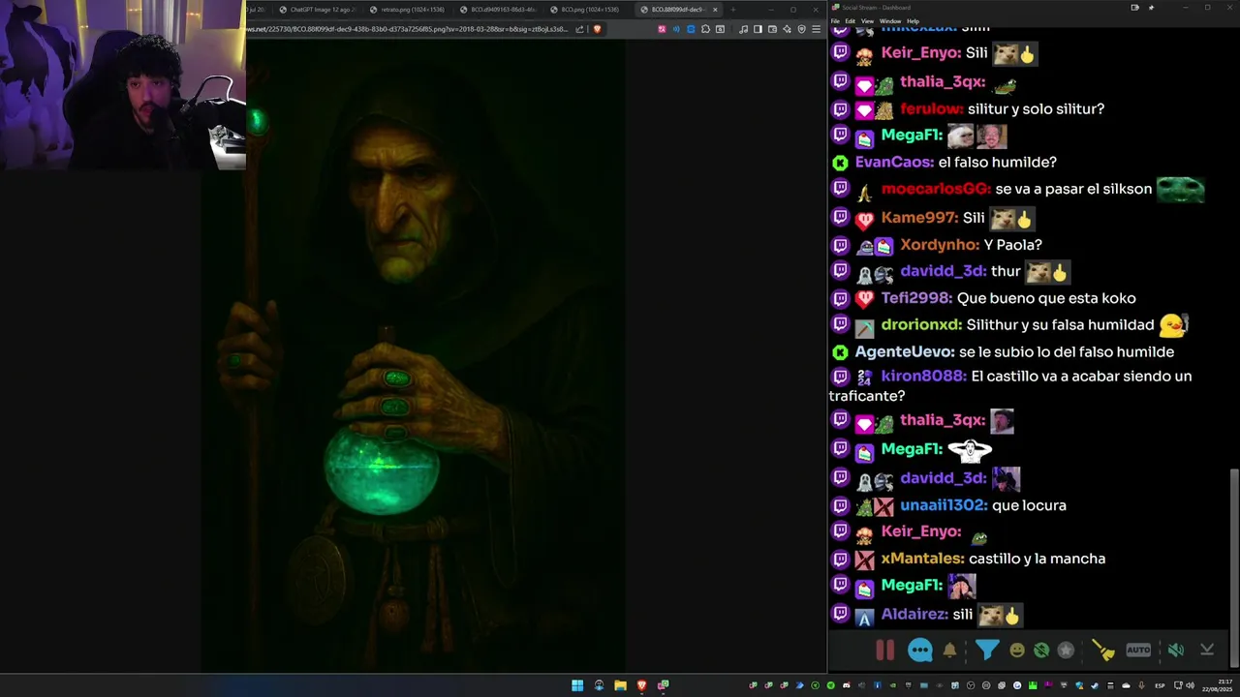Jump to bottom with the down-arrow icon
Viewport: 1240px width, 697px height.
coord(1207,651)
